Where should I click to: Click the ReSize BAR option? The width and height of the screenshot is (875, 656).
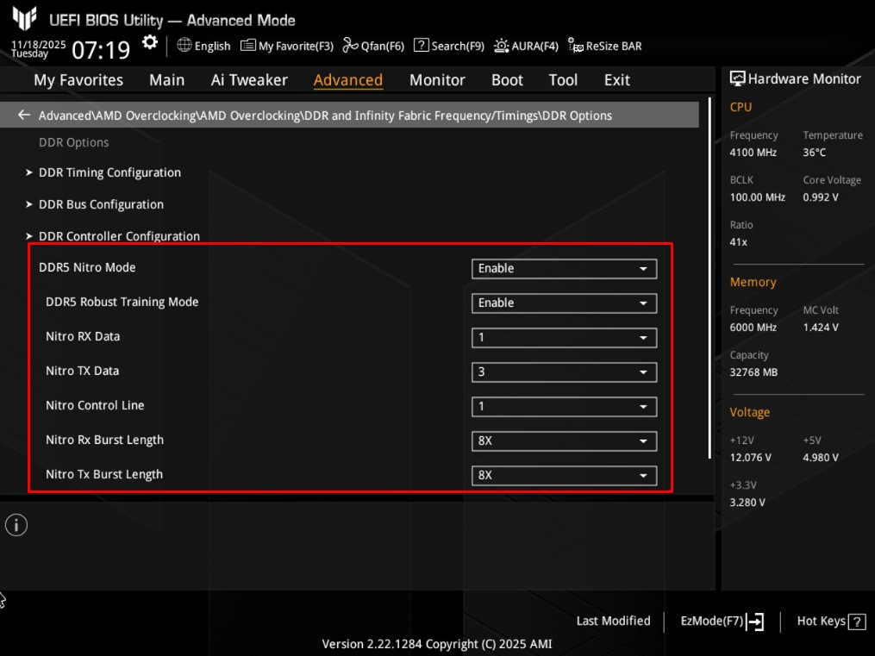pos(605,46)
